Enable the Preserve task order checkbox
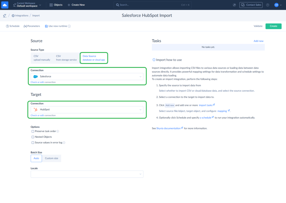286x203 pixels. click(32, 131)
